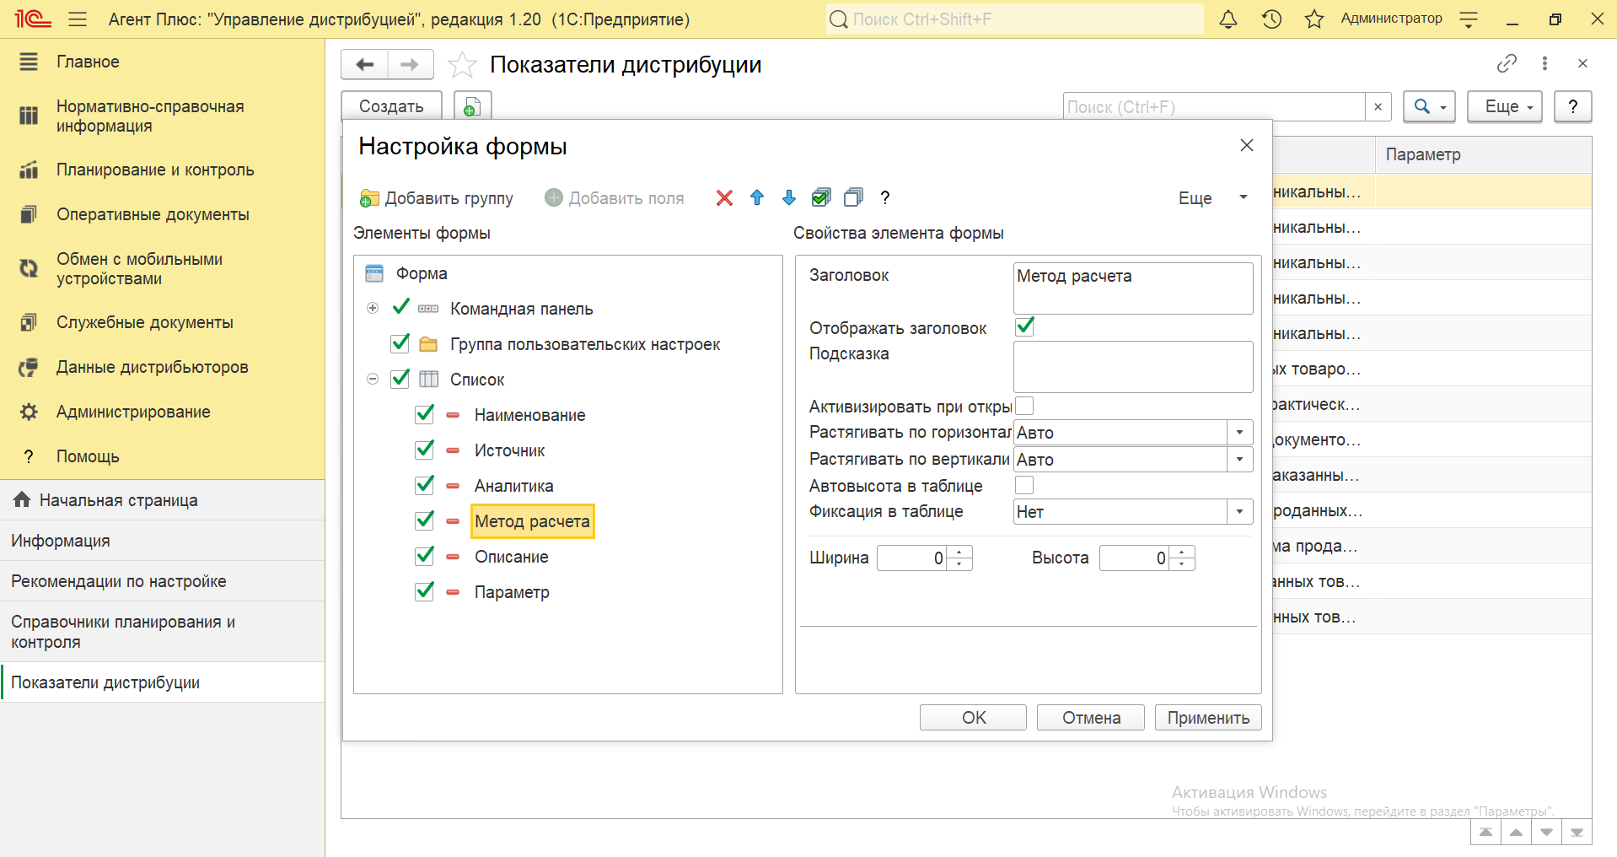The height and width of the screenshot is (857, 1617).
Task: Jump to first list record arrow
Action: (1485, 833)
